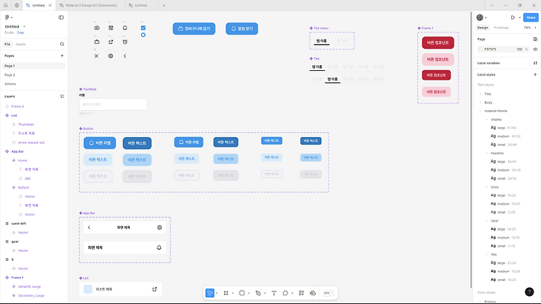541x304 pixels.
Task: Click the Free plan badge
Action: pos(21,32)
